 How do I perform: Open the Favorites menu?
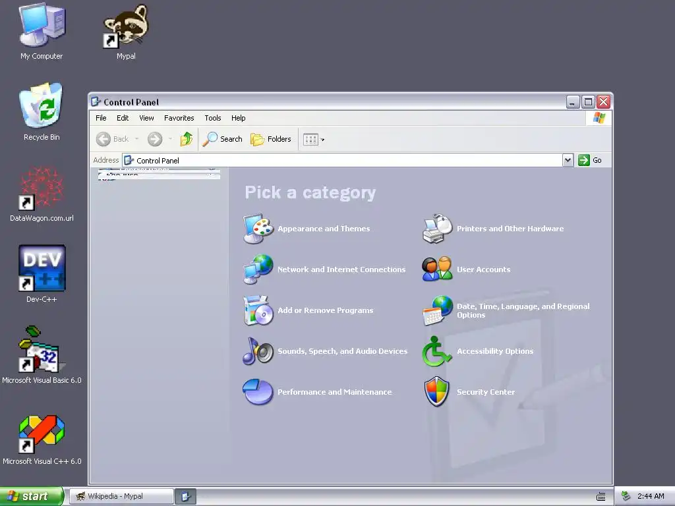(179, 118)
